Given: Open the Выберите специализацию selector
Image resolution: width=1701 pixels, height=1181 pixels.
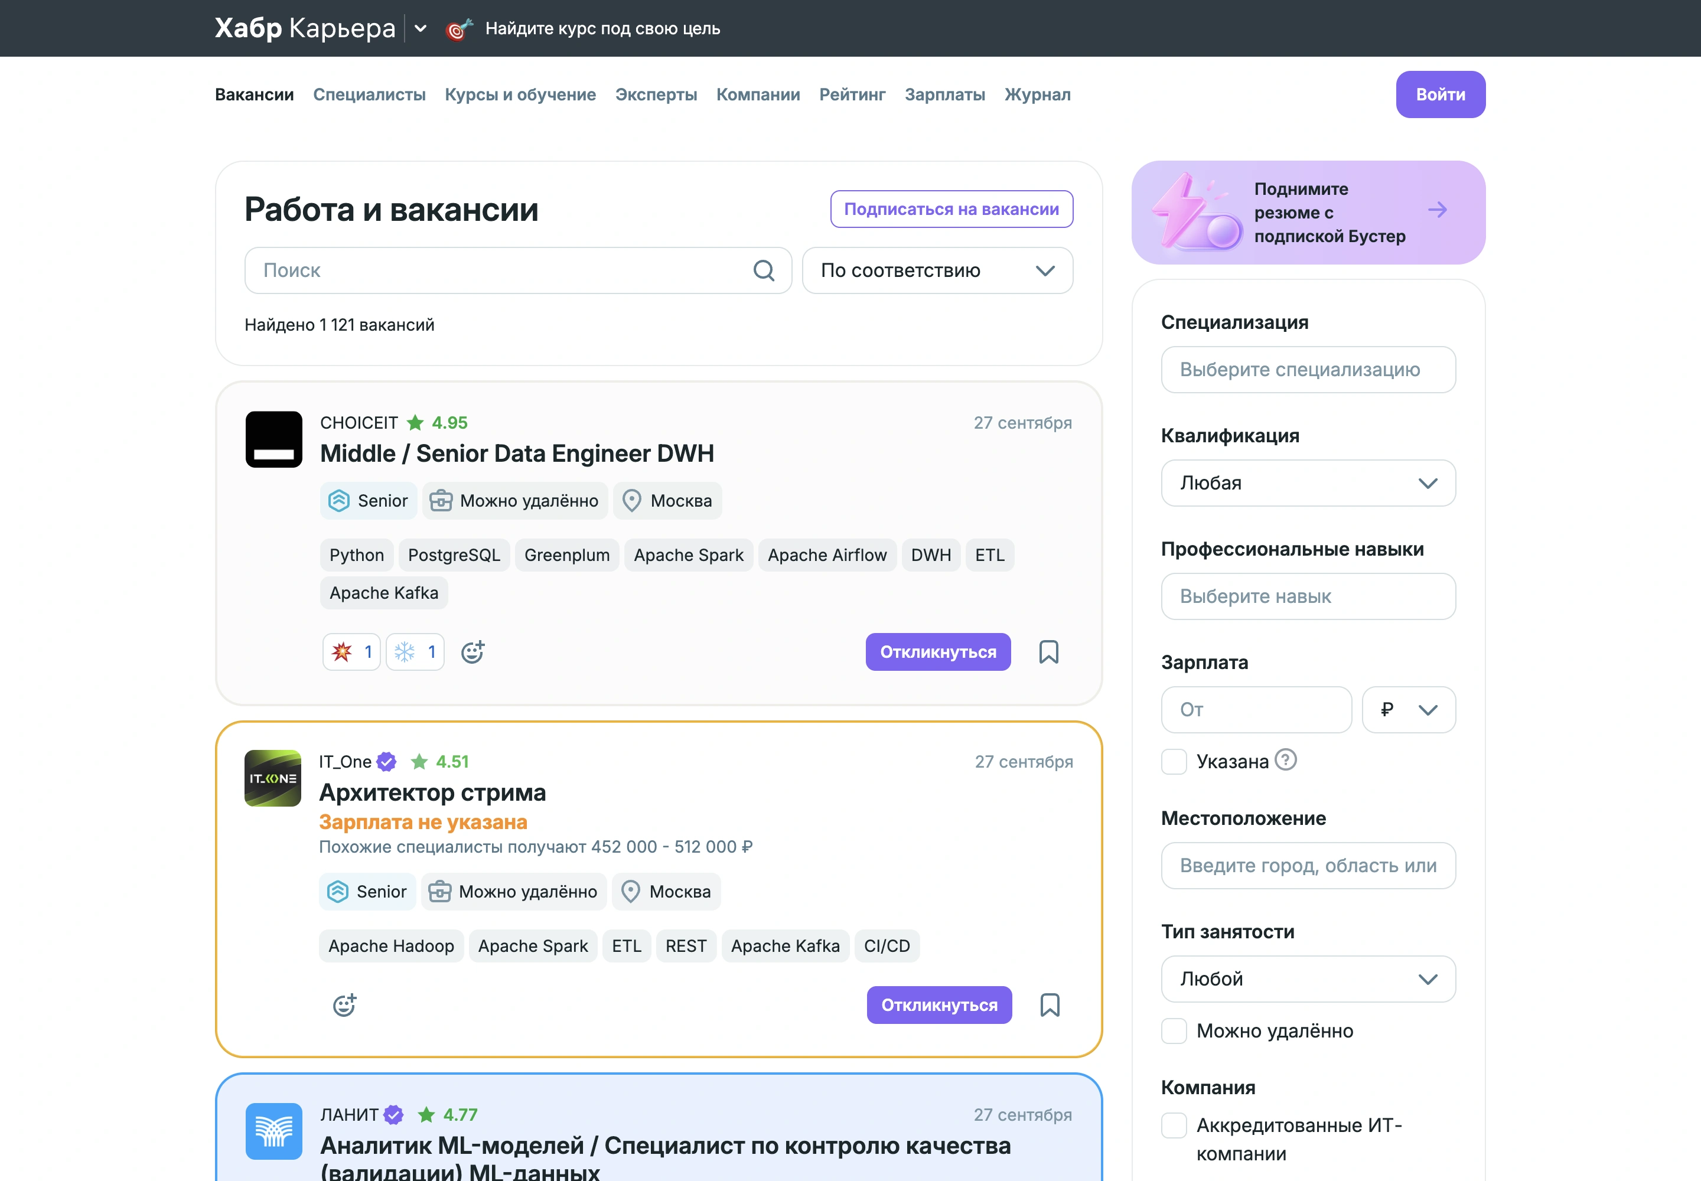Looking at the screenshot, I should coord(1308,370).
